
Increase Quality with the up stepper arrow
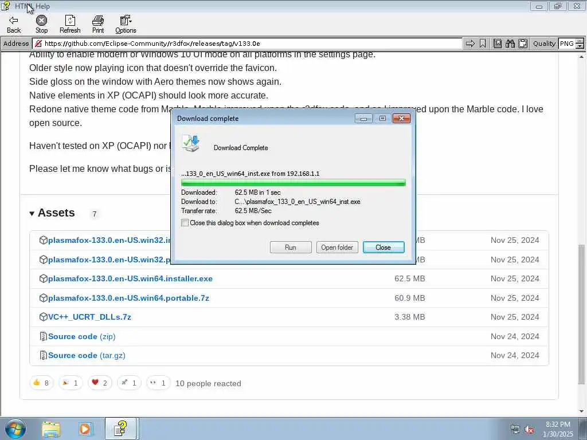click(580, 41)
